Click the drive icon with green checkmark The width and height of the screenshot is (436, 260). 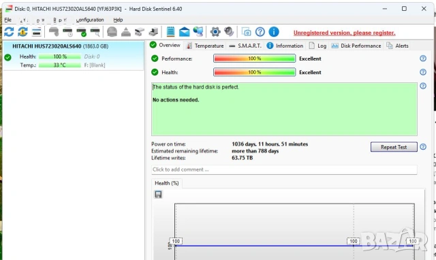pyautogui.click(x=82, y=32)
